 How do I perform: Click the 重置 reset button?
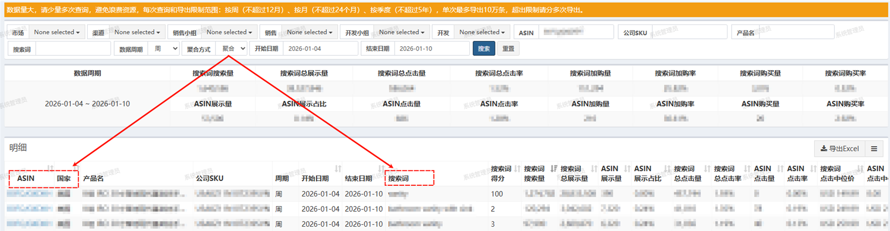(508, 49)
